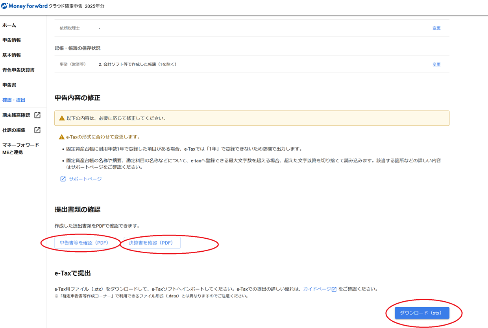Switch to 基本情報 section

[x=12, y=55]
